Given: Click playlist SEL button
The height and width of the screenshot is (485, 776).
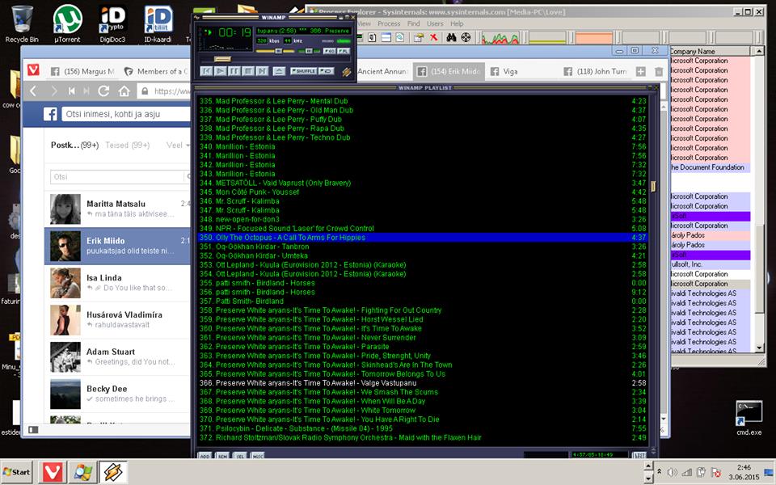Looking at the screenshot, I should click(240, 455).
